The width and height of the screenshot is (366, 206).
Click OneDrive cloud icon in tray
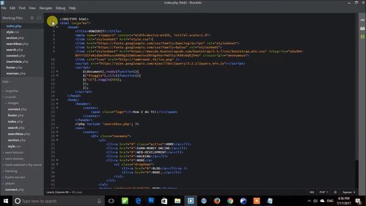(x=322, y=201)
